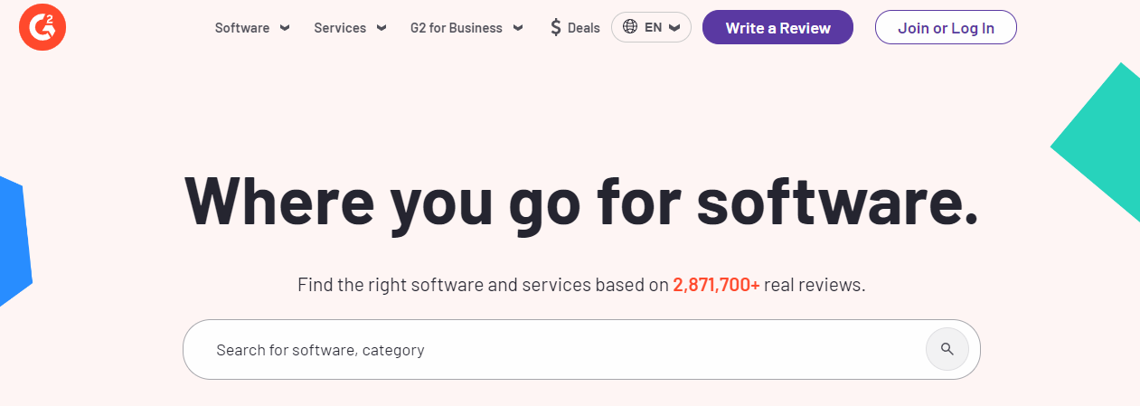Viewport: 1140px width, 406px height.
Task: Click the 2,871,700+ reviews count text
Action: 716,285
